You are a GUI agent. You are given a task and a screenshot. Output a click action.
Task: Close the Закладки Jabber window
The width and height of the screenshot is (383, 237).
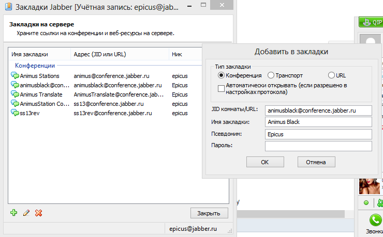click(222, 5)
